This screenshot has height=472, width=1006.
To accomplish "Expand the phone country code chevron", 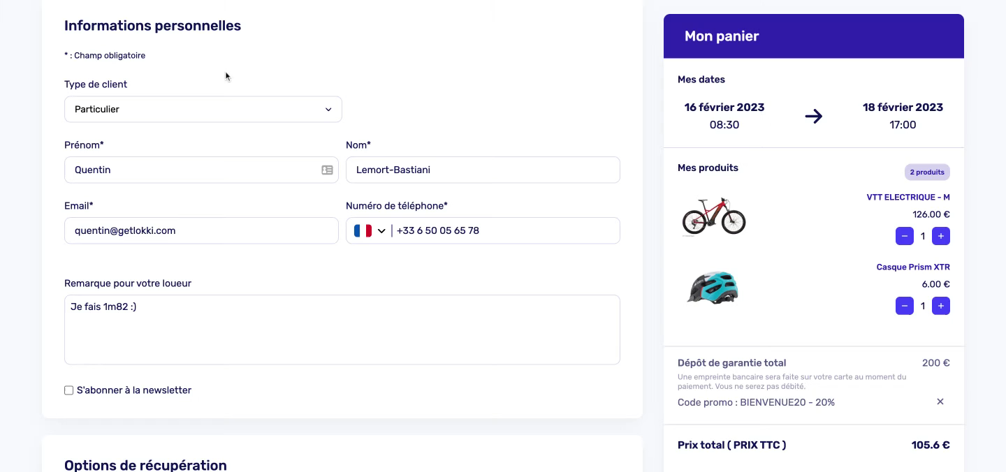I will pyautogui.click(x=381, y=230).
